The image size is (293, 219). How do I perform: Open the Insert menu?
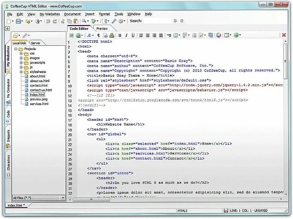pos(90,14)
